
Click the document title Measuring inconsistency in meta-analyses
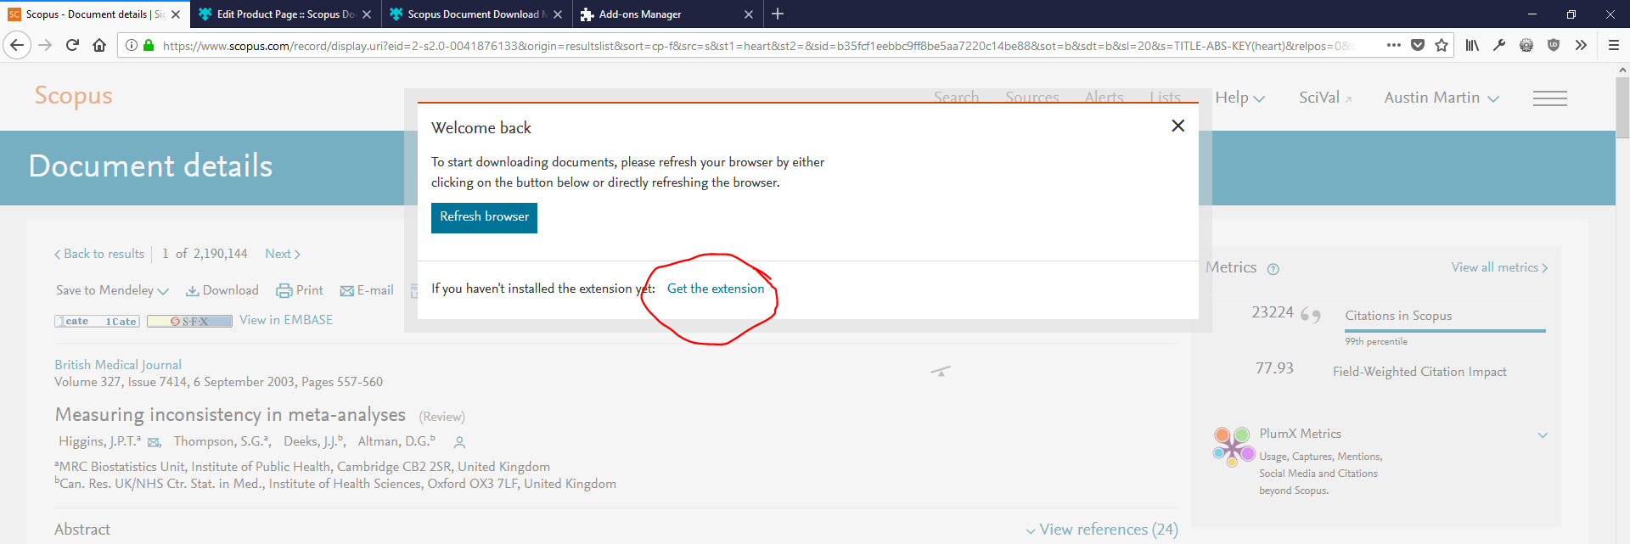coord(230,415)
